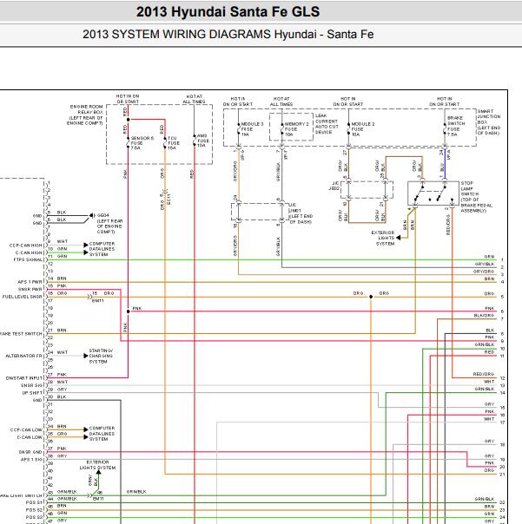Select the 'CCP-CAN HIGH' pin label
The width and height of the screenshot is (522, 524).
point(26,246)
